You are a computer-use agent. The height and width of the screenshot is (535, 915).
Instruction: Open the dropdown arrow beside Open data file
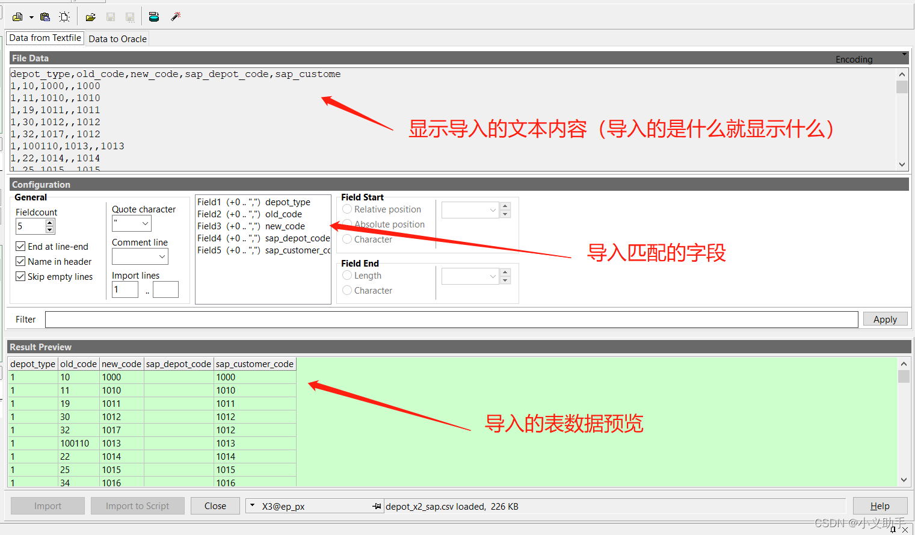click(x=31, y=17)
